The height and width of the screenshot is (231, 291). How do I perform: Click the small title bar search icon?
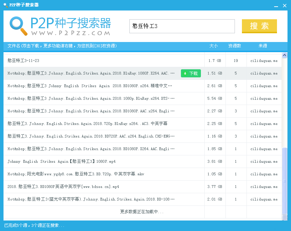pyautogui.click(x=6, y=5)
